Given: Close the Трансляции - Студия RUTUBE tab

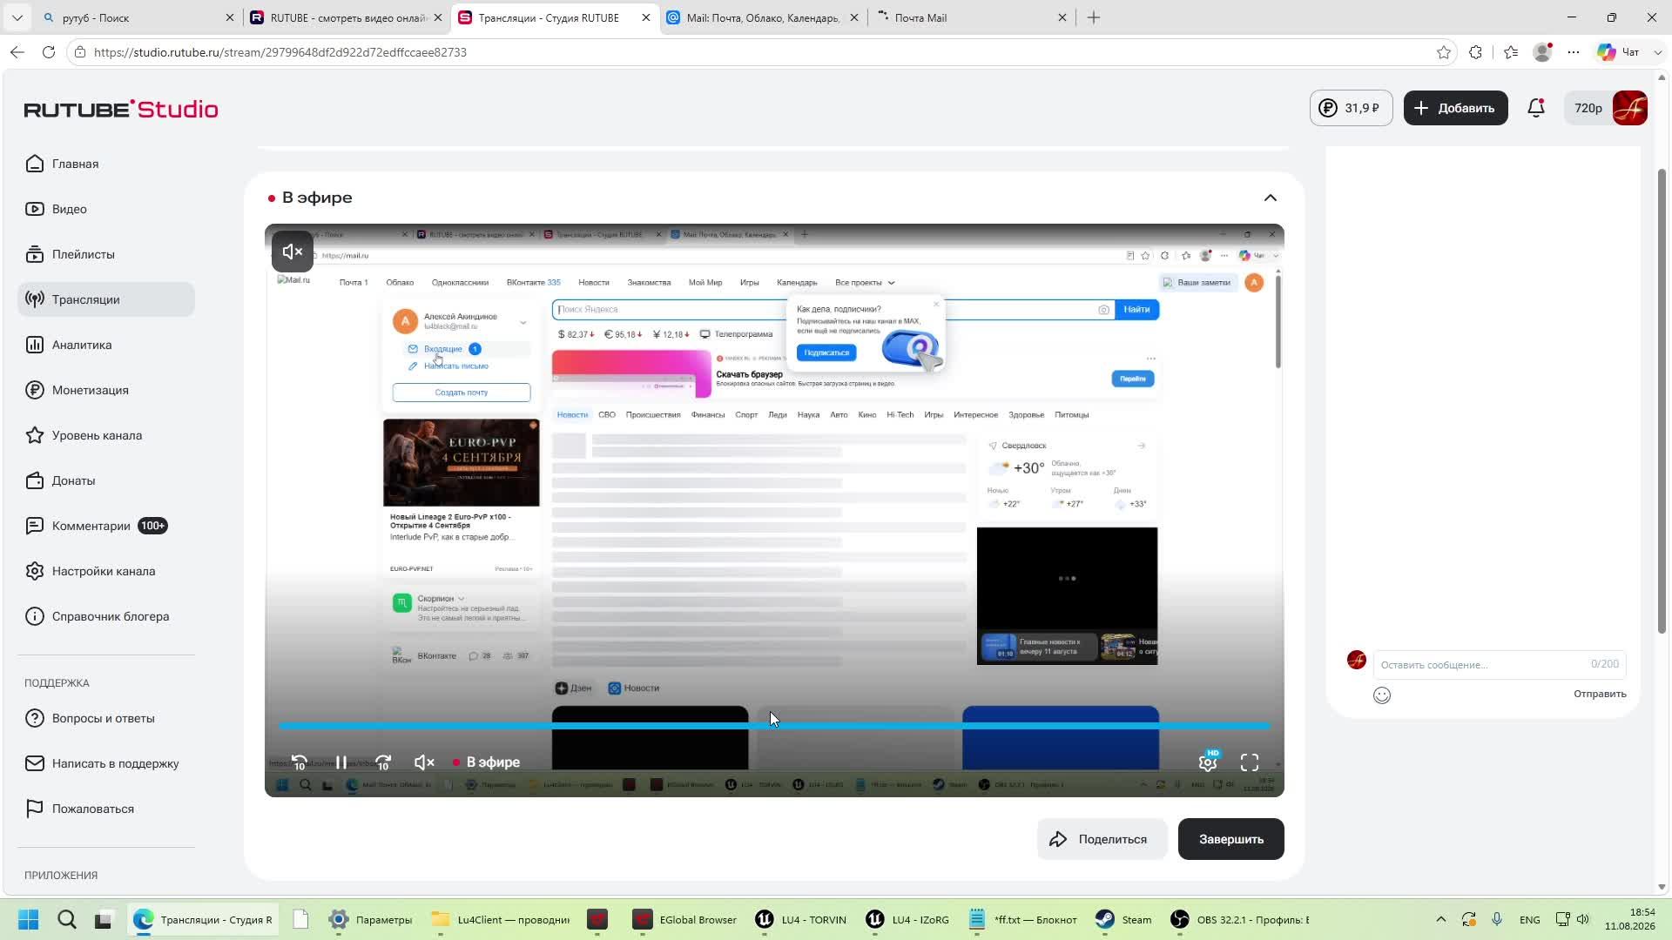Looking at the screenshot, I should [645, 17].
